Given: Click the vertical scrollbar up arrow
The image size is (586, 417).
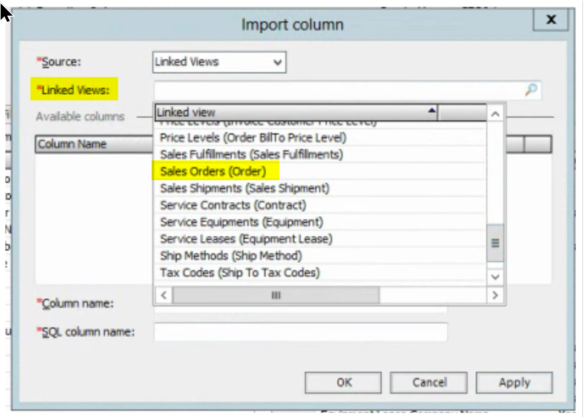Looking at the screenshot, I should (x=495, y=112).
